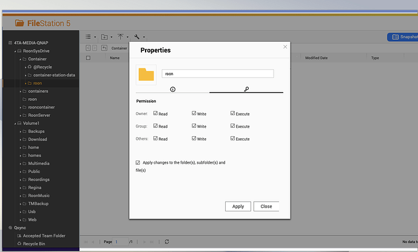Toggle Group Write permission
Image resolution: width=418 pixels, height=252 pixels.
[194, 126]
